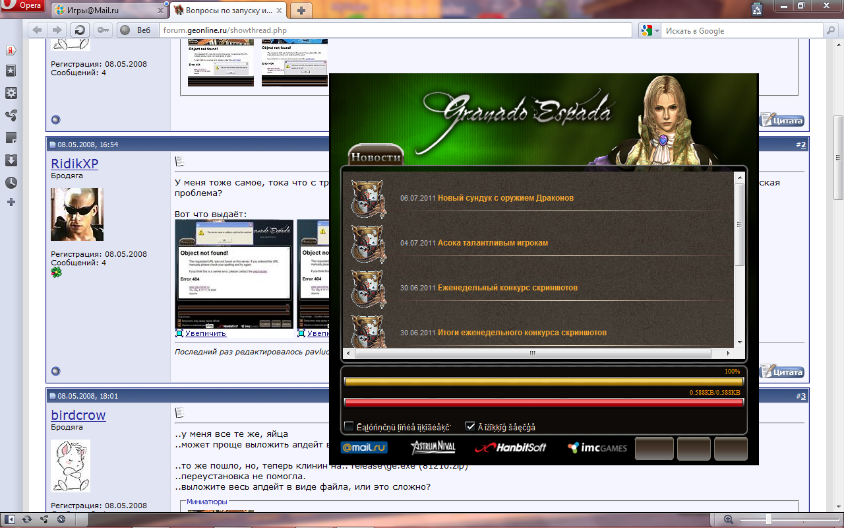Open news Новый сундук с оружием Драконов
The image size is (844, 528).
[506, 198]
